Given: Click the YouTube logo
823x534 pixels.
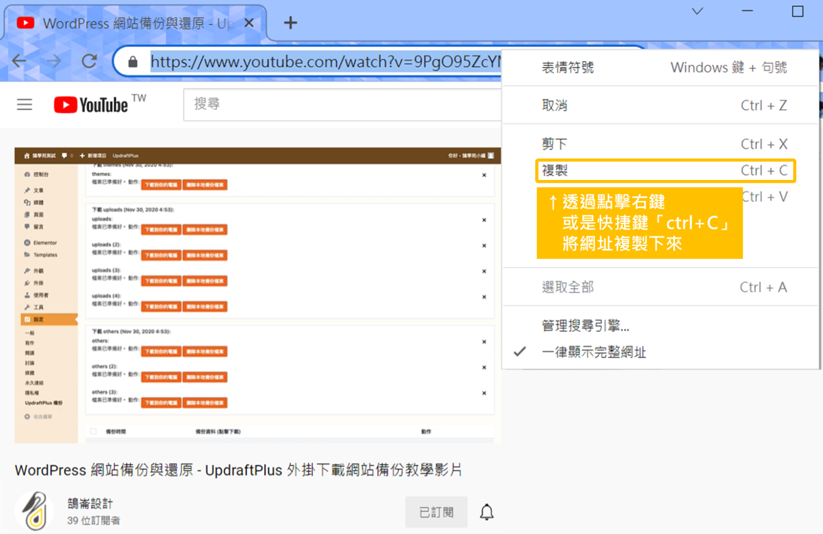Looking at the screenshot, I should tap(89, 104).
